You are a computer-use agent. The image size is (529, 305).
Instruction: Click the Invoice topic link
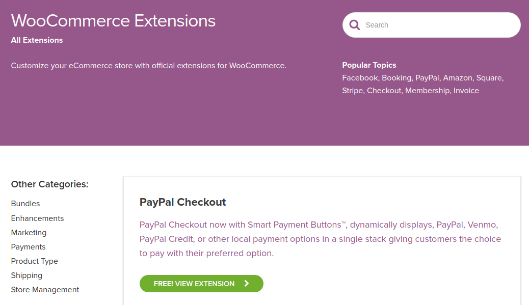click(466, 91)
